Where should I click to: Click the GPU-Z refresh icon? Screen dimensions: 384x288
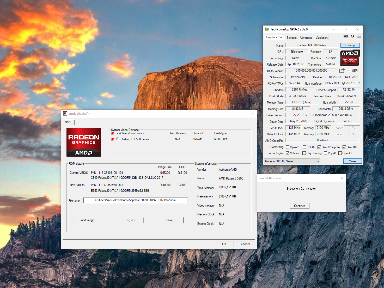352,36
